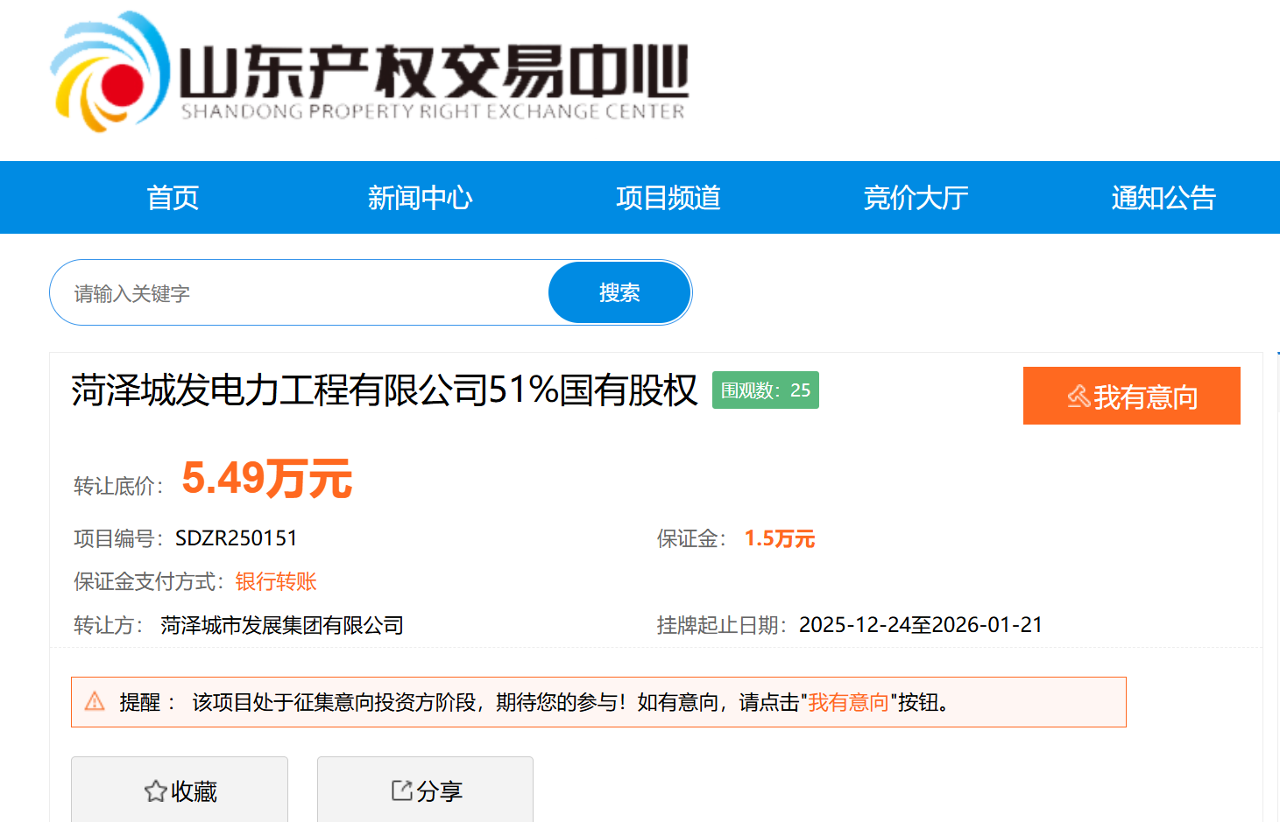Click the orange 我有意向 link in the reminder
The height and width of the screenshot is (822, 1280).
(847, 702)
